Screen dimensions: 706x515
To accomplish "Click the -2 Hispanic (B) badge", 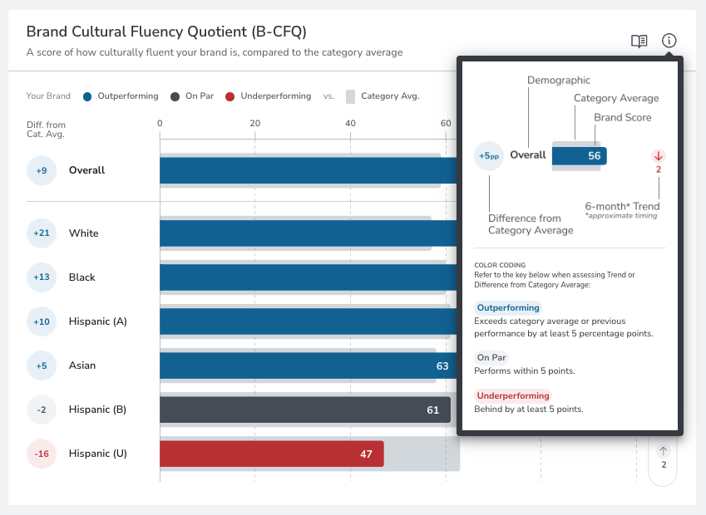I will [42, 410].
